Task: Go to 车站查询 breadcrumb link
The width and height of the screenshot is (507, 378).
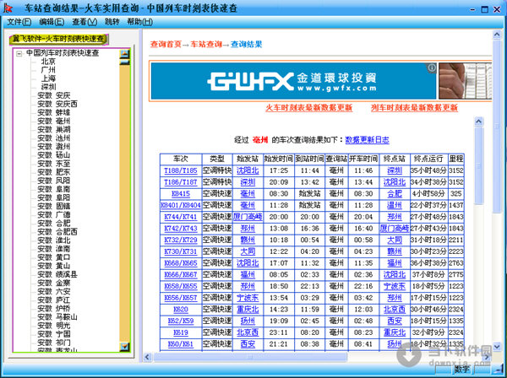Action: pos(206,44)
